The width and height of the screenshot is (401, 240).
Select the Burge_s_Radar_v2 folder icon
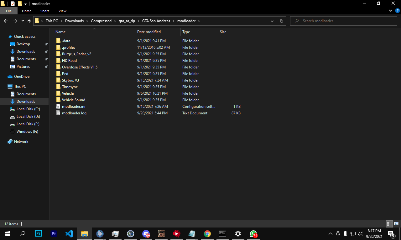tap(58, 54)
